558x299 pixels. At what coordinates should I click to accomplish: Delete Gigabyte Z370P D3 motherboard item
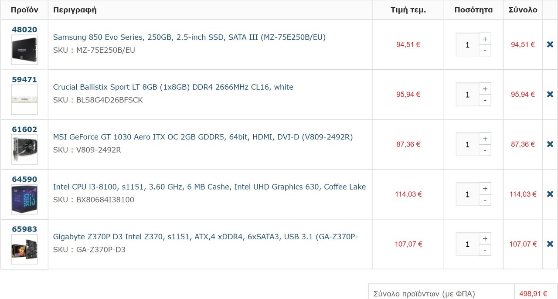(x=550, y=244)
